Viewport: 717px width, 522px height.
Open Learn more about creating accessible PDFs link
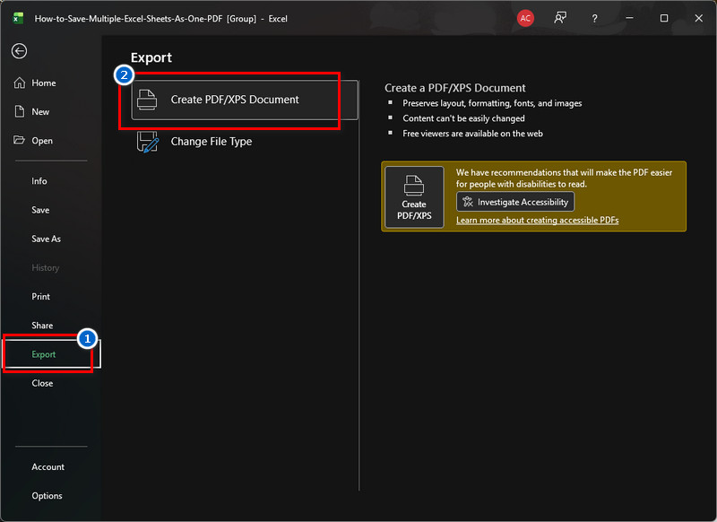537,221
